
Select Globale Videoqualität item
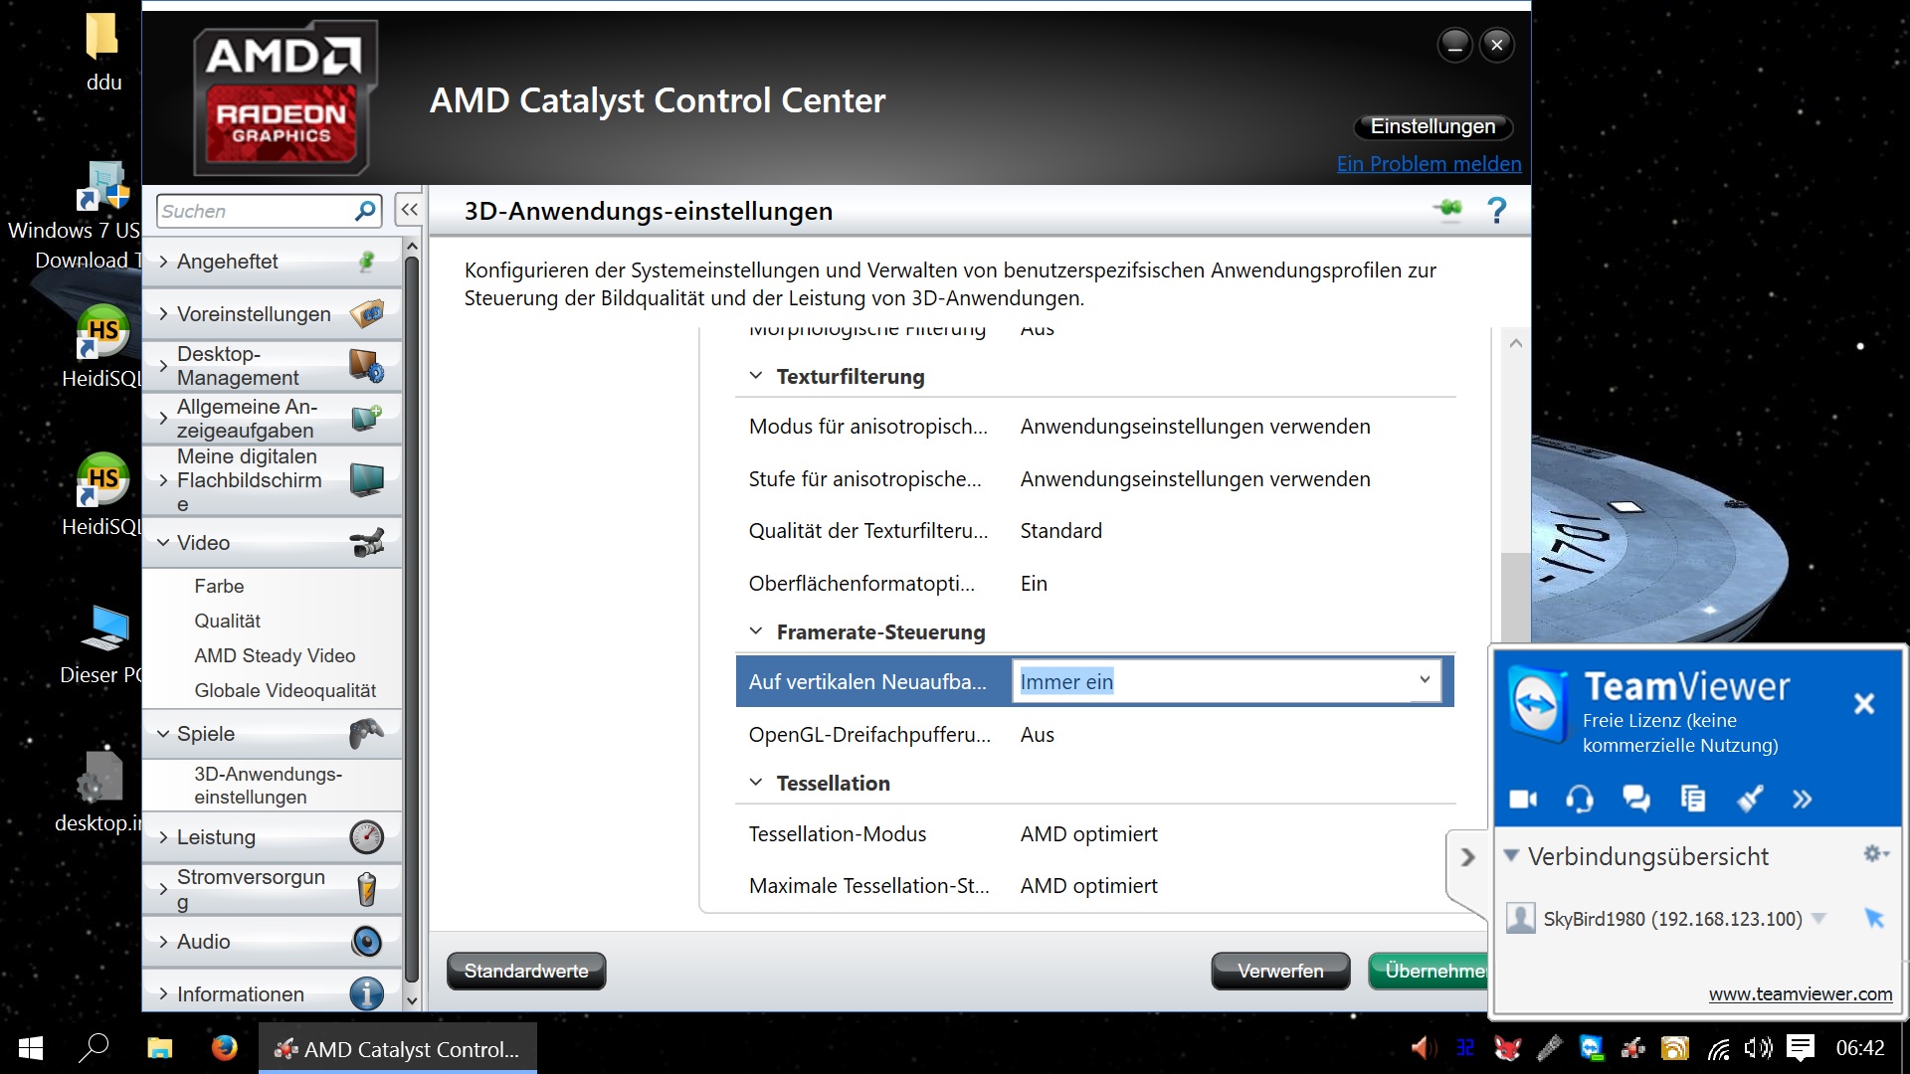(x=286, y=690)
